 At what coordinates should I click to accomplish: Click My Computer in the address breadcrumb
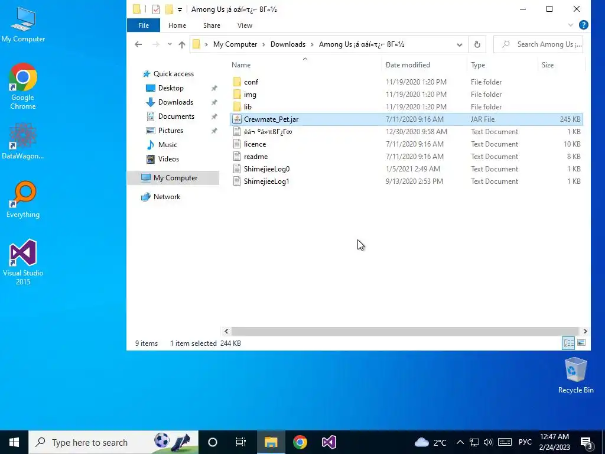tap(235, 44)
